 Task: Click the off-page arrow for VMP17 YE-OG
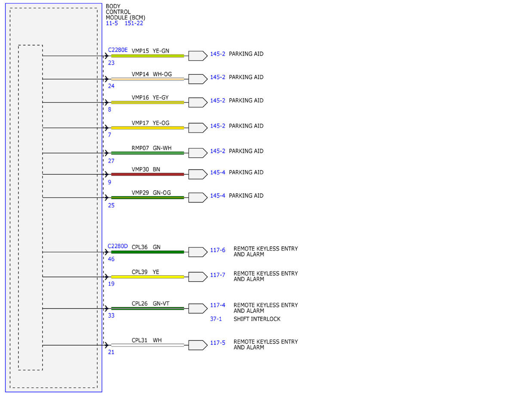[x=198, y=128]
